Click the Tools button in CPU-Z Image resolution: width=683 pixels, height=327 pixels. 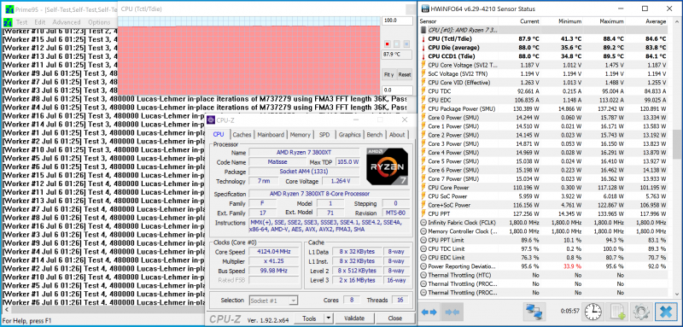click(309, 318)
